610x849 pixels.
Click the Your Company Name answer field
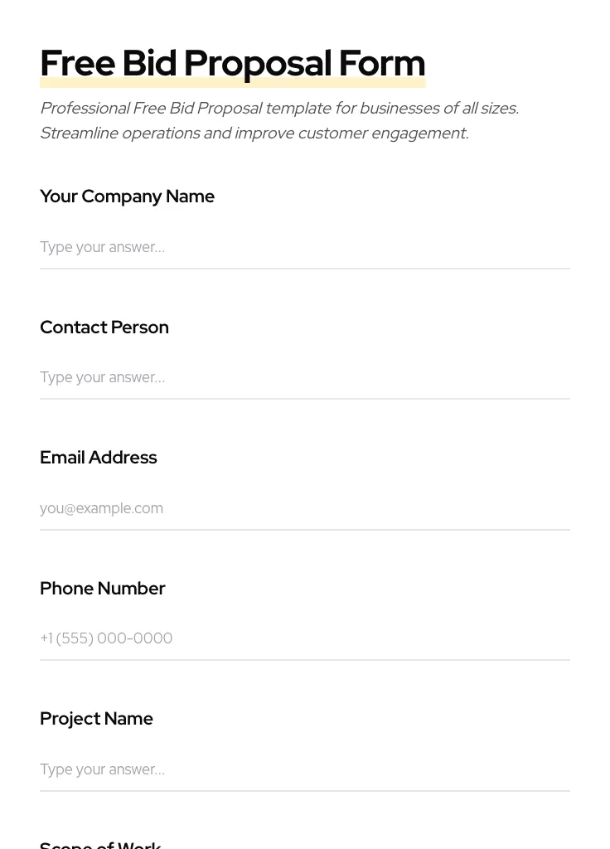click(x=304, y=247)
